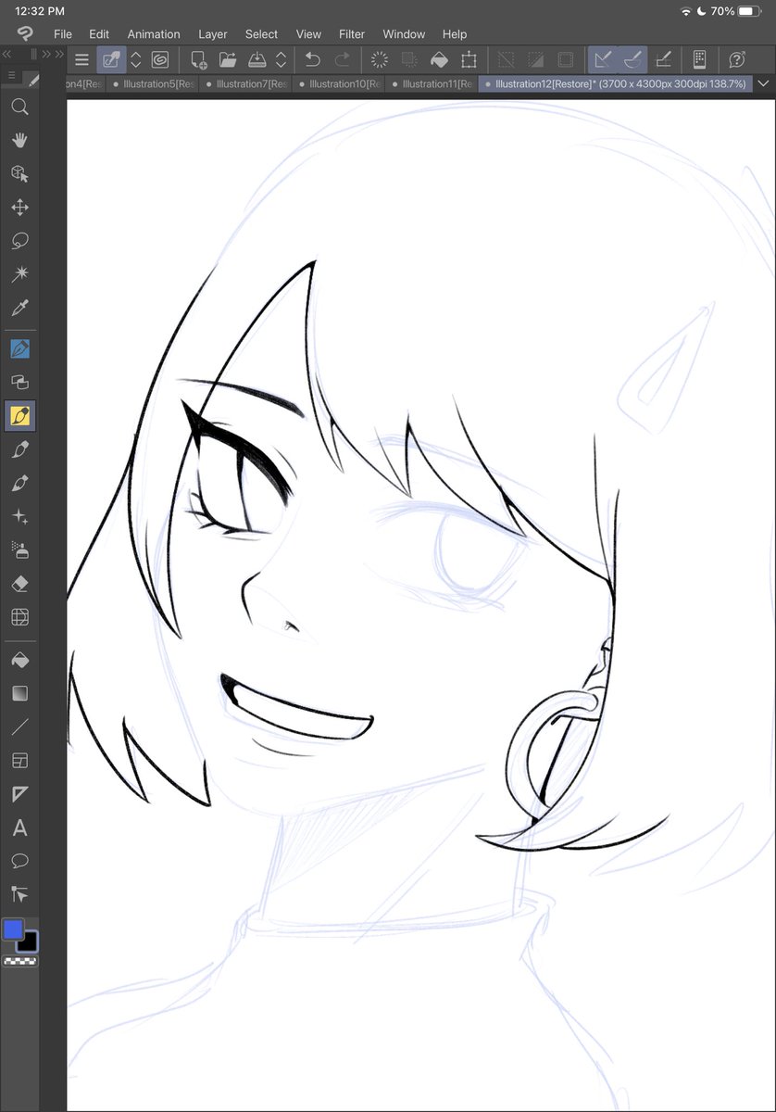Select the Lasso selection tool
776x1112 pixels.
click(19, 241)
